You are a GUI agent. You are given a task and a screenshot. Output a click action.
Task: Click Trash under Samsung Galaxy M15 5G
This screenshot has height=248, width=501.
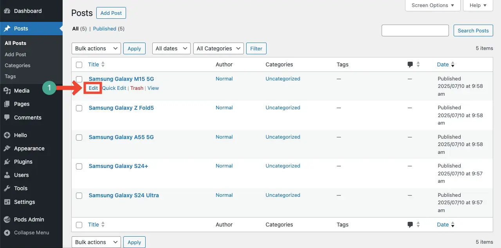pos(137,88)
